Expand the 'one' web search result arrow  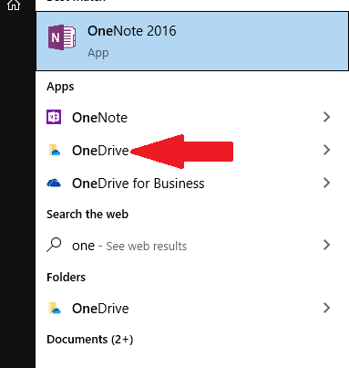[x=326, y=245]
